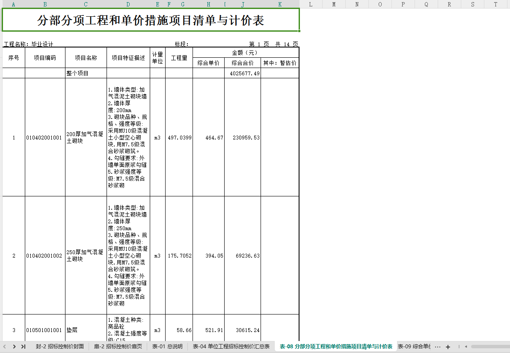Switch to the 表-09 综合单价 sheet tab
The image size is (510, 353).
pyautogui.click(x=414, y=347)
